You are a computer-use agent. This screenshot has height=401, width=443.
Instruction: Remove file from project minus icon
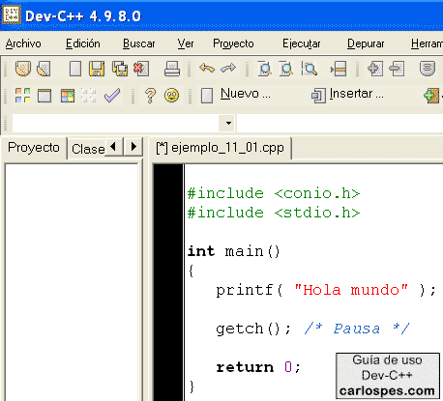pos(397,69)
